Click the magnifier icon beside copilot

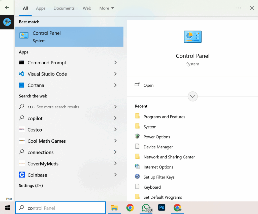[x=22, y=118]
